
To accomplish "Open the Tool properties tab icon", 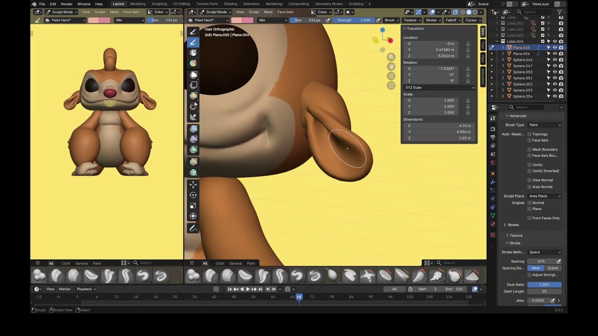I will [492, 119].
